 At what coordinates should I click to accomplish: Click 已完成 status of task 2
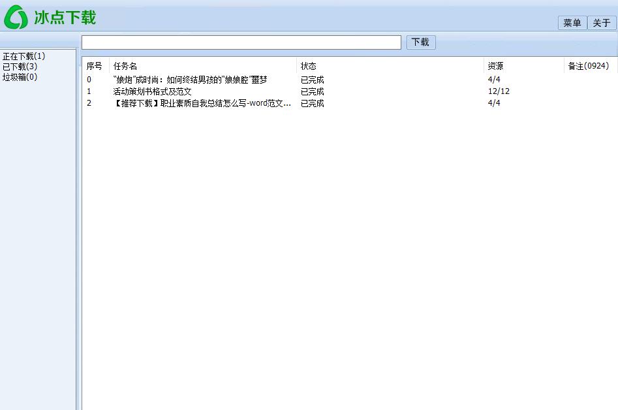pyautogui.click(x=312, y=103)
